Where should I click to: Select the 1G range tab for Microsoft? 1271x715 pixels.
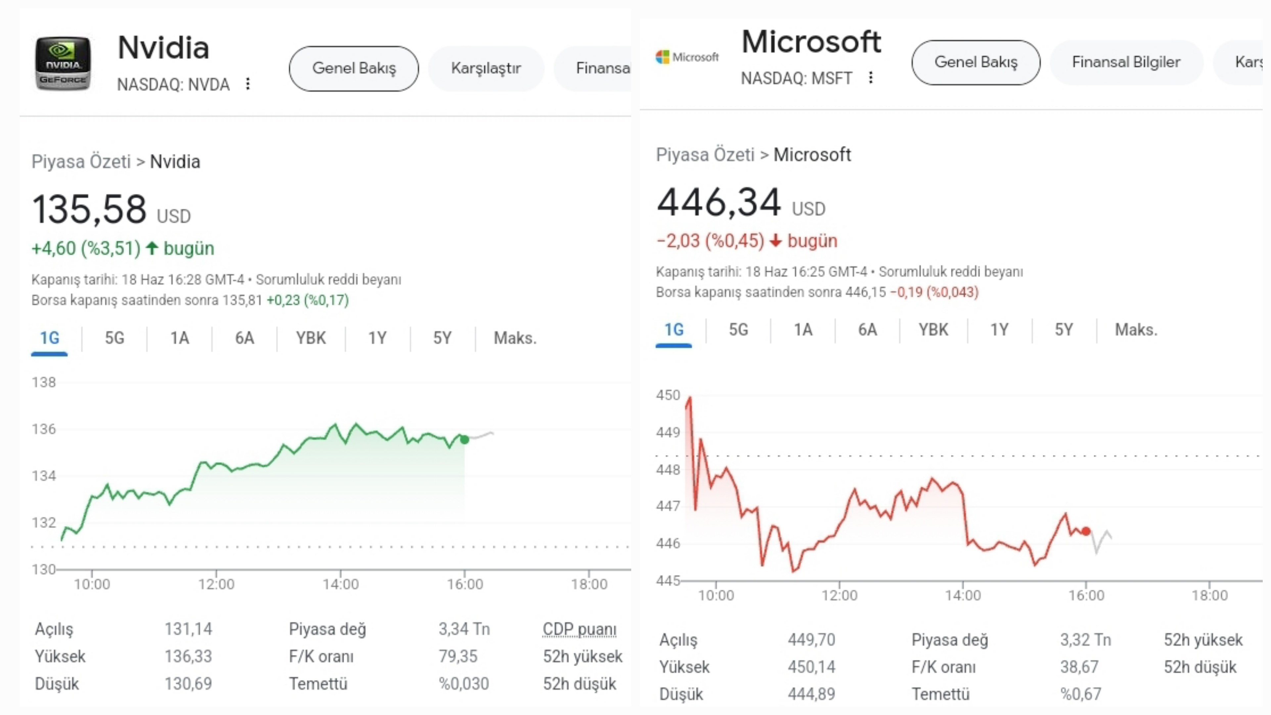674,330
